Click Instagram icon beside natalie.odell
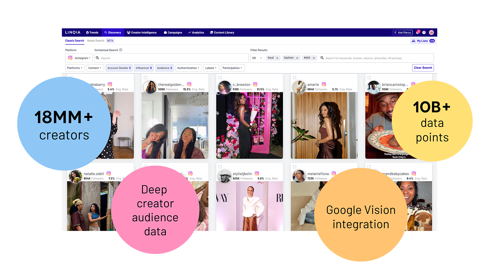Screen dimensions: 498x280 [109, 174]
